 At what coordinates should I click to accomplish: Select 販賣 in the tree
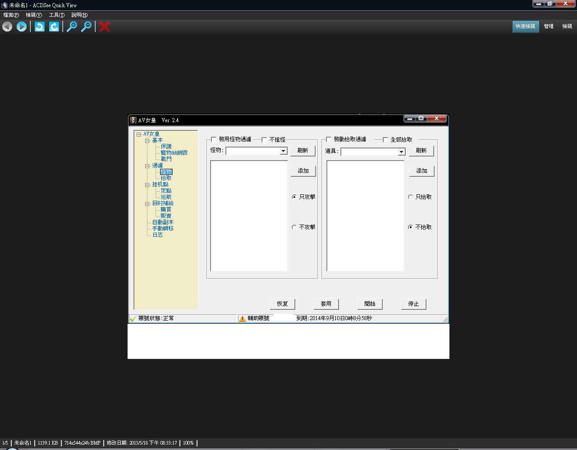(166, 216)
